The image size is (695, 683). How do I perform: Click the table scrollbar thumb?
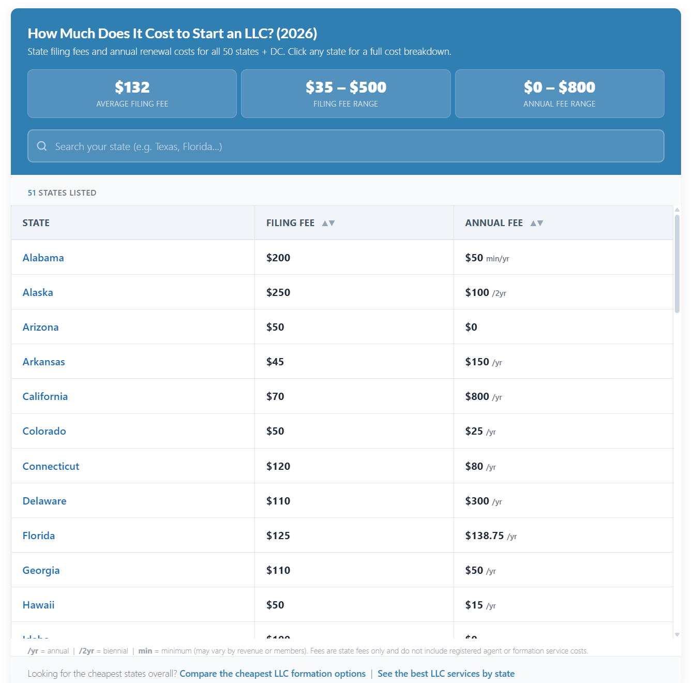tap(677, 264)
